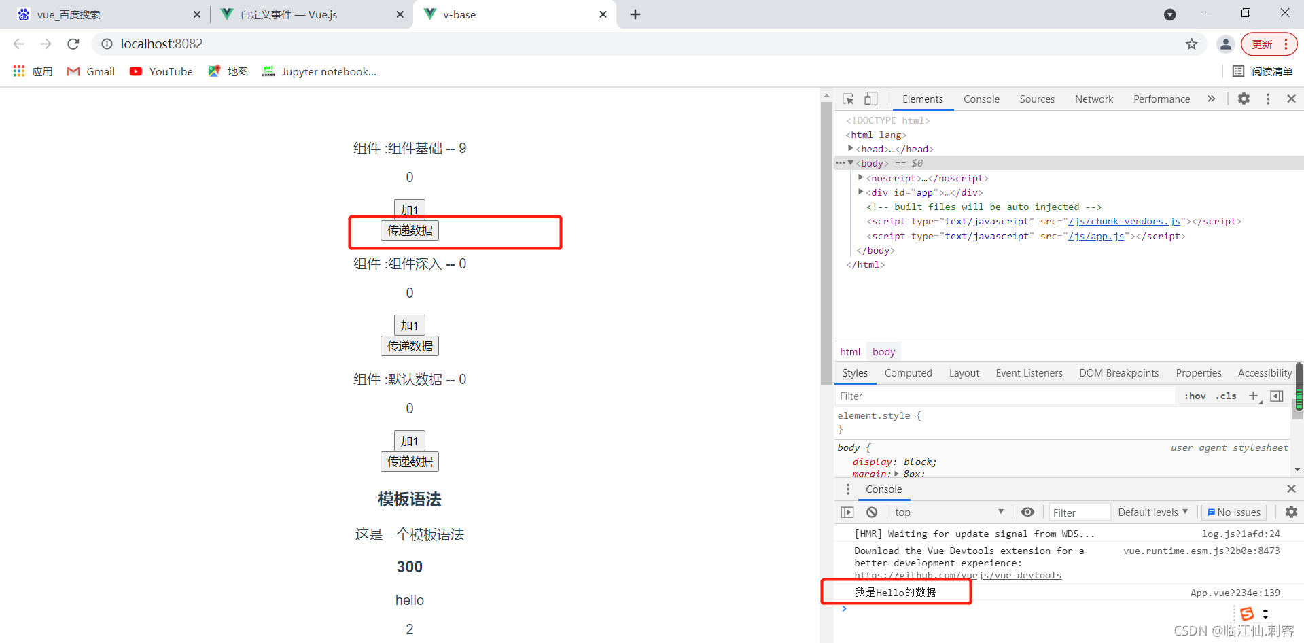Open the Event Listeners tab
Viewport: 1304px width, 643px height.
tap(1029, 373)
